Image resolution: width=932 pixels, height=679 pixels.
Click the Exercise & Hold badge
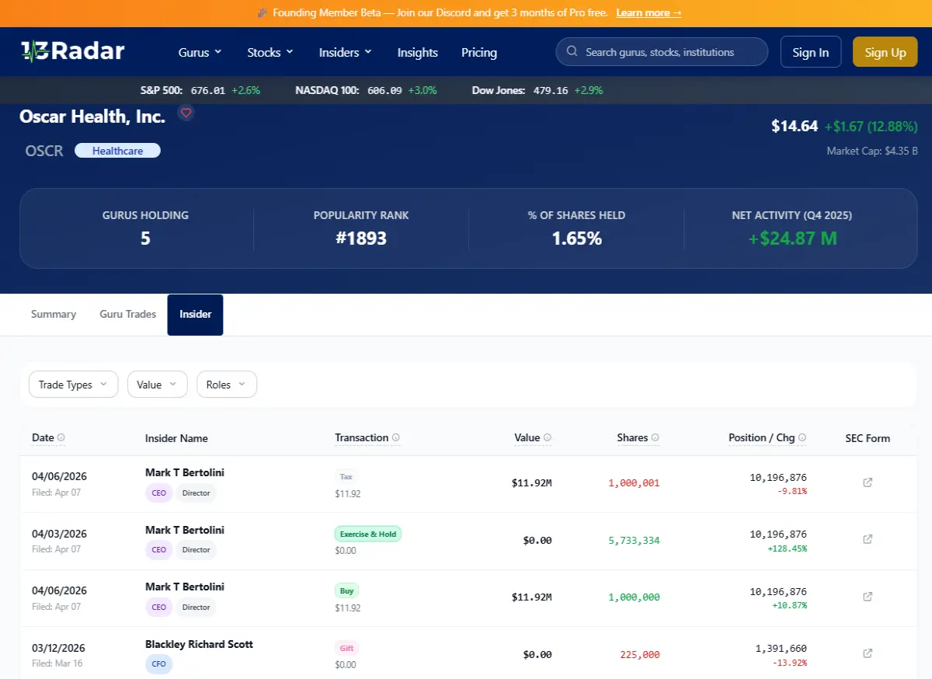point(368,534)
